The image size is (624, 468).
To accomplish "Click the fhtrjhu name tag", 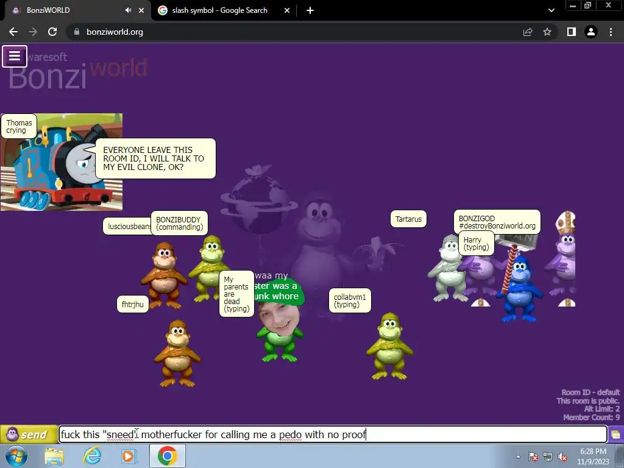I will point(132,304).
